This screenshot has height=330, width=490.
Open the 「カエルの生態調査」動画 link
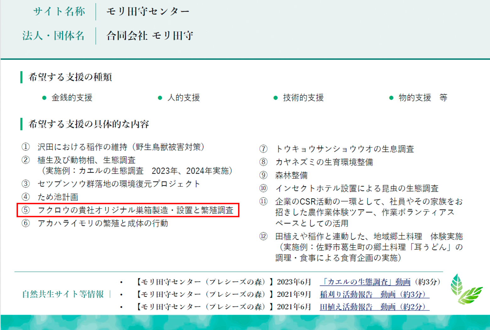(365, 282)
